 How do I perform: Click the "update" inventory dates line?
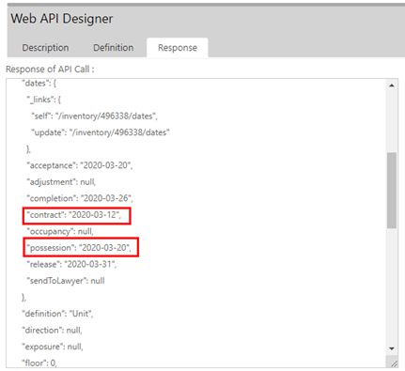[x=101, y=132]
